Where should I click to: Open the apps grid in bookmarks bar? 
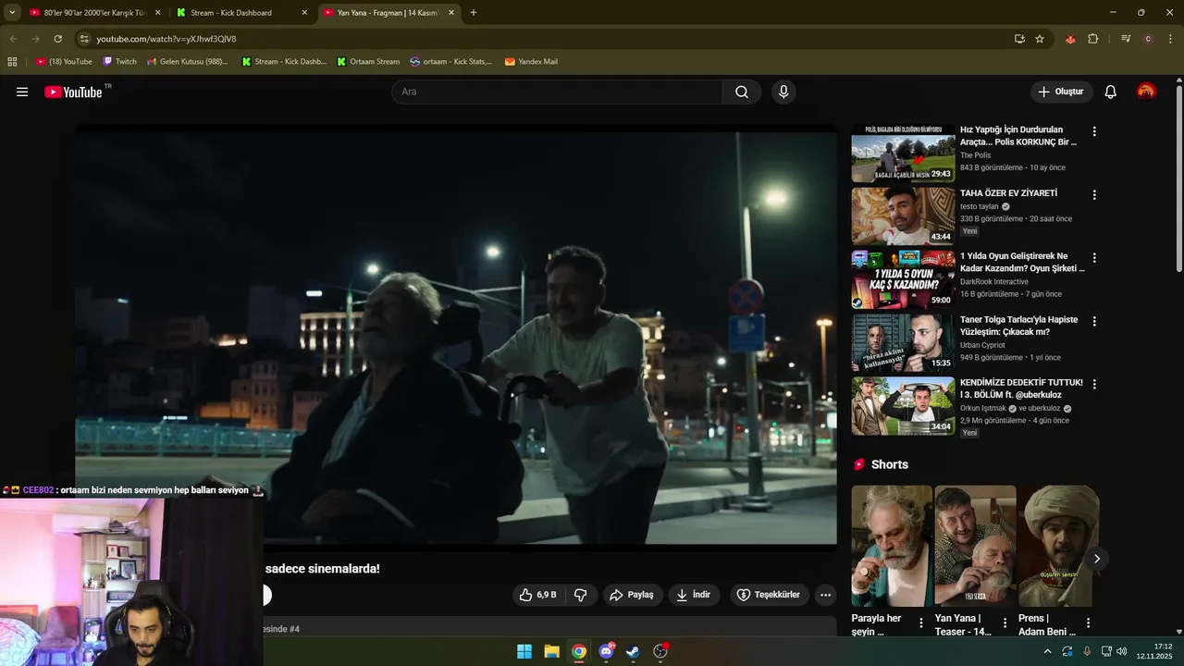12,62
